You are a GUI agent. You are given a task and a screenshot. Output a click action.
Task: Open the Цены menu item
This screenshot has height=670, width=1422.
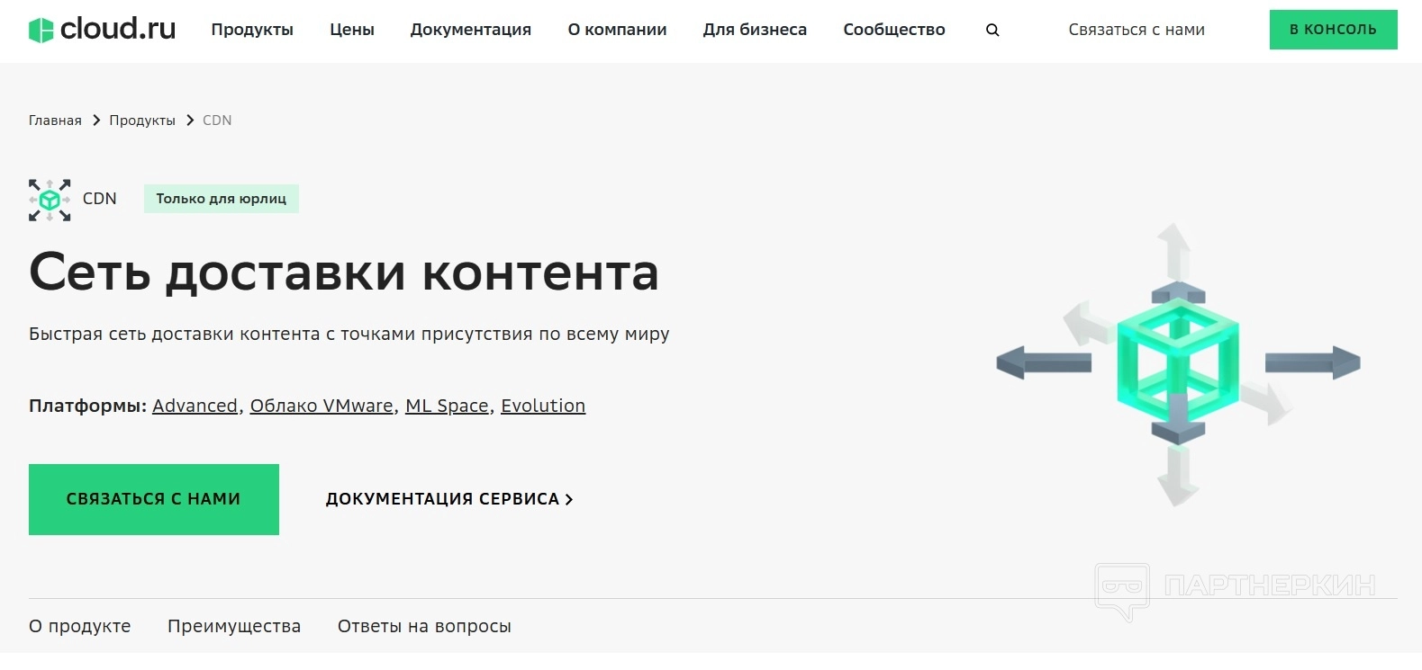click(x=352, y=30)
